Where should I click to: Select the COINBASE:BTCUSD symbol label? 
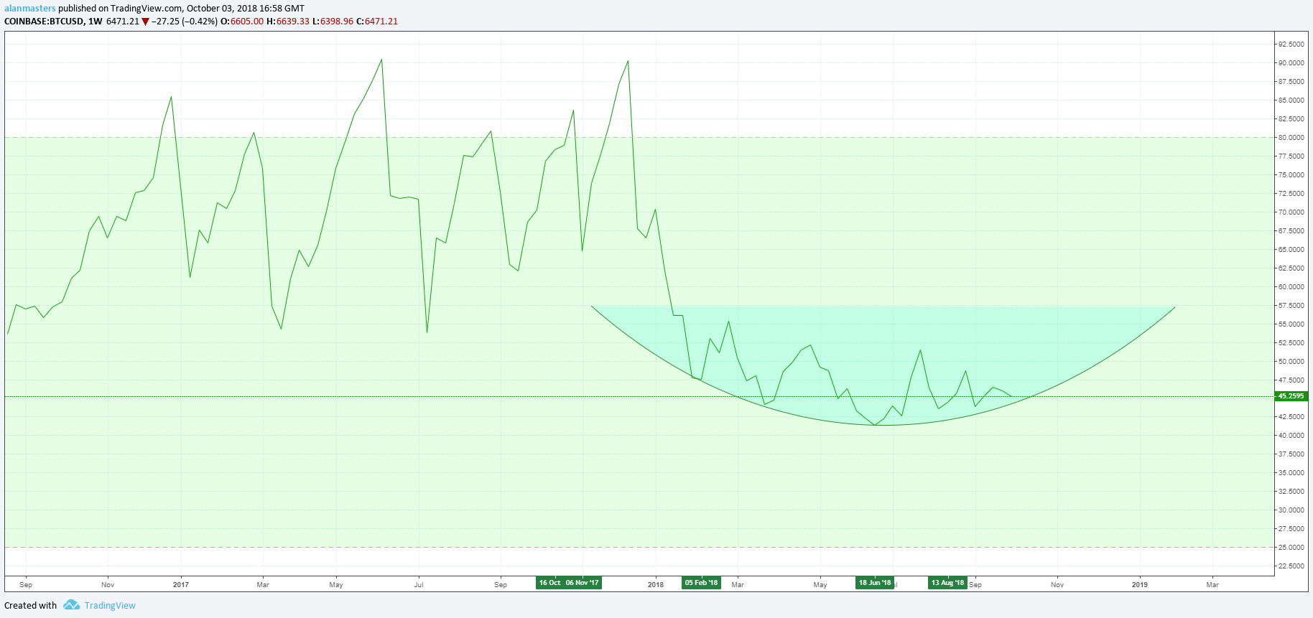click(x=43, y=22)
